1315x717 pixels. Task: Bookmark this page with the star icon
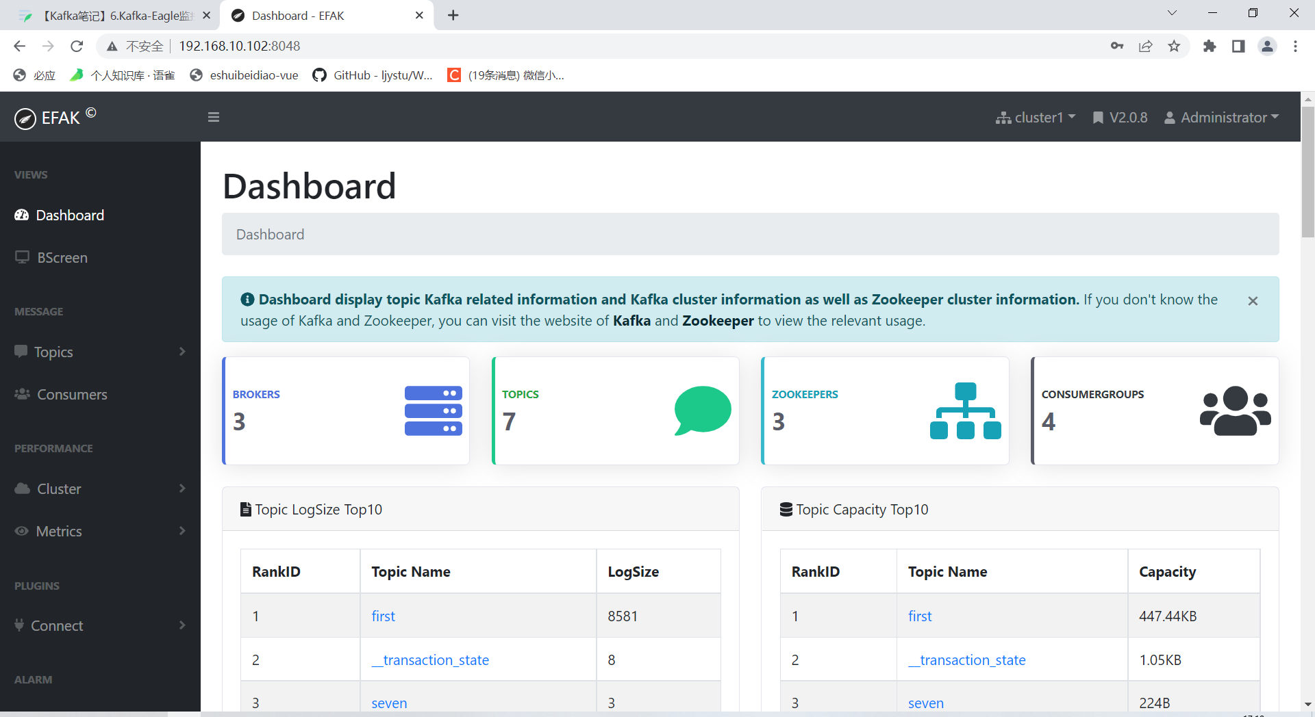click(x=1174, y=47)
